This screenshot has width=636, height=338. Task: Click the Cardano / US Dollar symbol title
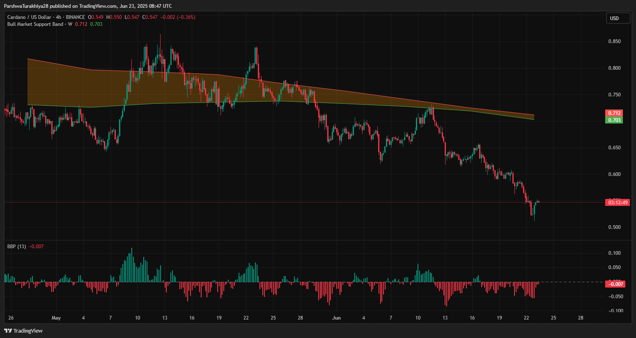point(29,17)
